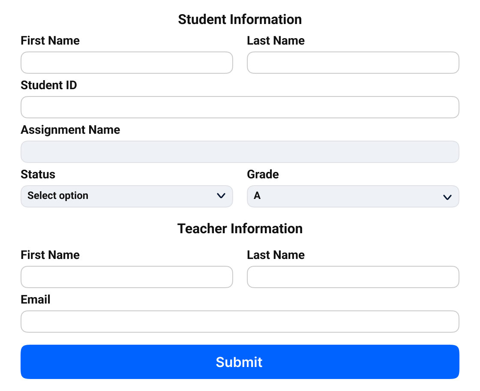
Task: Click the chevron arrow in Status dropdown
Action: pos(221,195)
